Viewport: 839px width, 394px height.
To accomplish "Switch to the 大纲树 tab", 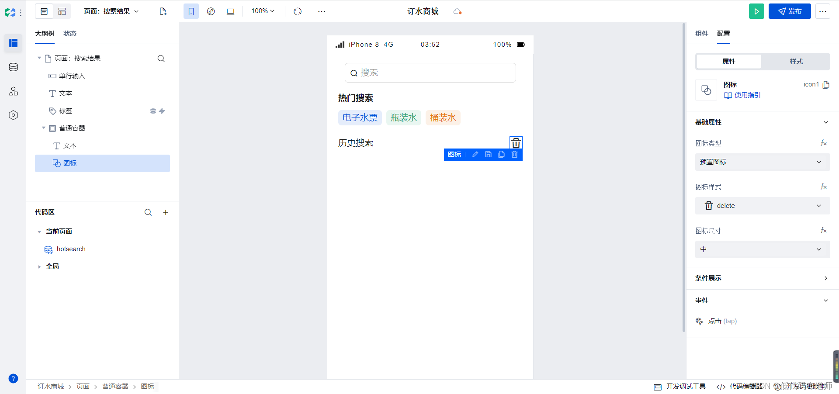I will tap(45, 34).
